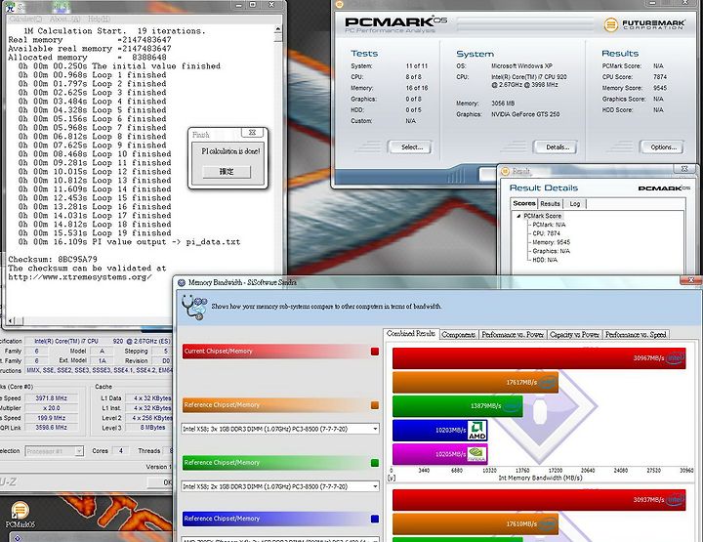The width and height of the screenshot is (703, 542).
Task: Click the Select... button in PCMark05
Action: point(410,147)
